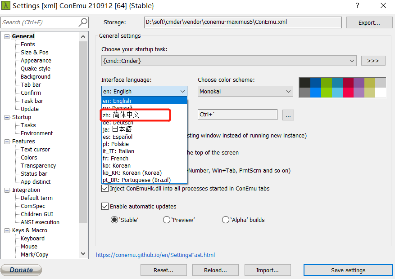
Task: Click Save settings button
Action: pos(348,270)
